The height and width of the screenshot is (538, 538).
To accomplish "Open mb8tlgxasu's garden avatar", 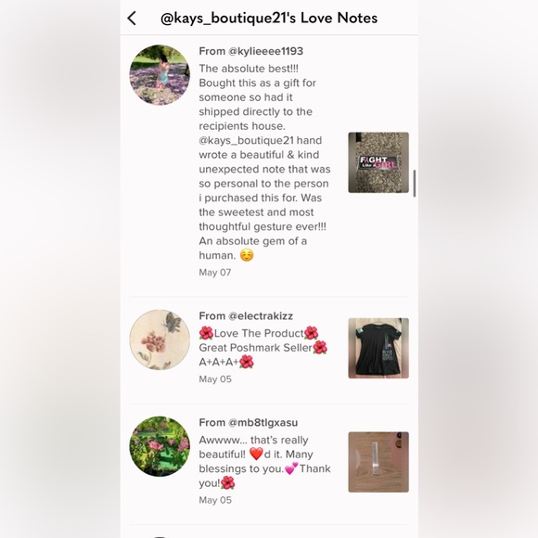I will (160, 446).
